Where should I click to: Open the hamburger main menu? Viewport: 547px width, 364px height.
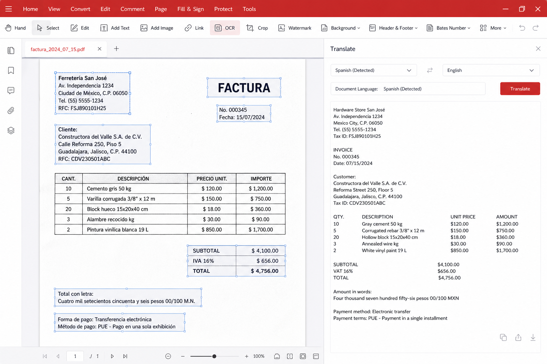[9, 9]
